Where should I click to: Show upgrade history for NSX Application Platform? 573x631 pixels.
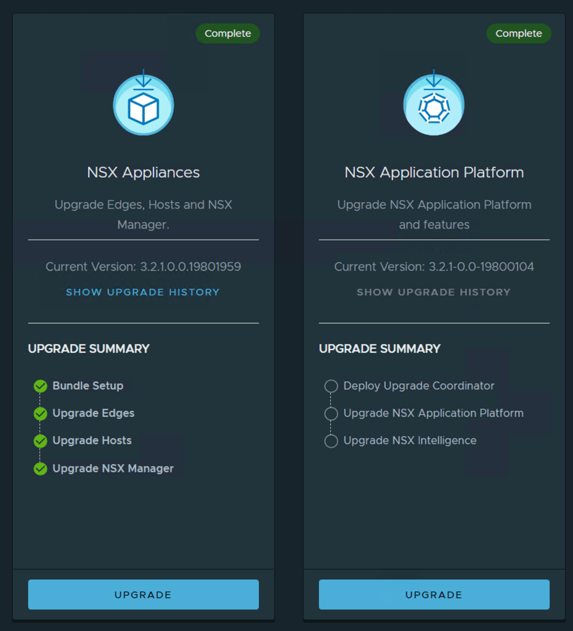click(434, 292)
